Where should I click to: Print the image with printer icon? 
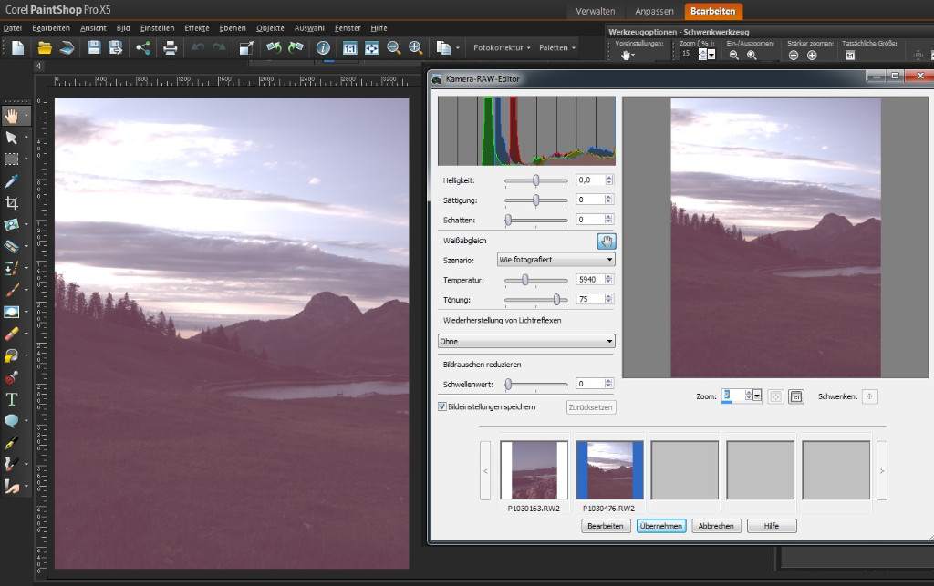pos(171,47)
